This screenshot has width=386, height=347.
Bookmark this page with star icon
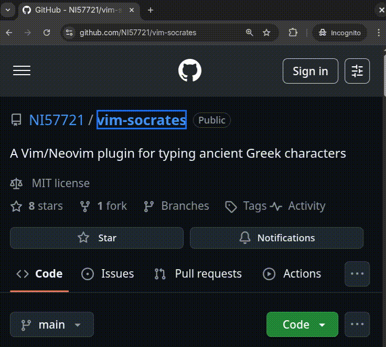click(266, 33)
